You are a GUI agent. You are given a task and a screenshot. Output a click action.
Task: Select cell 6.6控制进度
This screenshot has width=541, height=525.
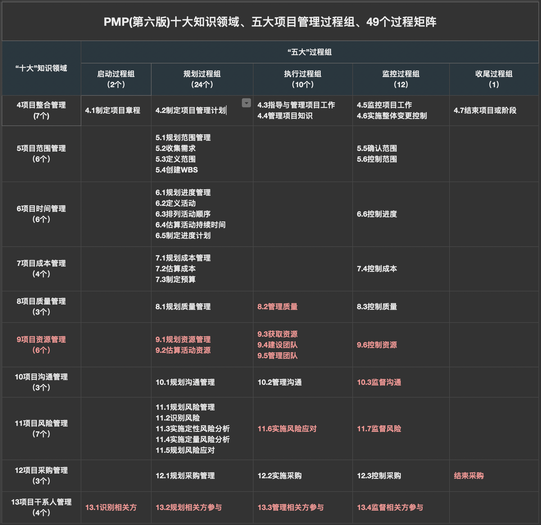click(401, 214)
